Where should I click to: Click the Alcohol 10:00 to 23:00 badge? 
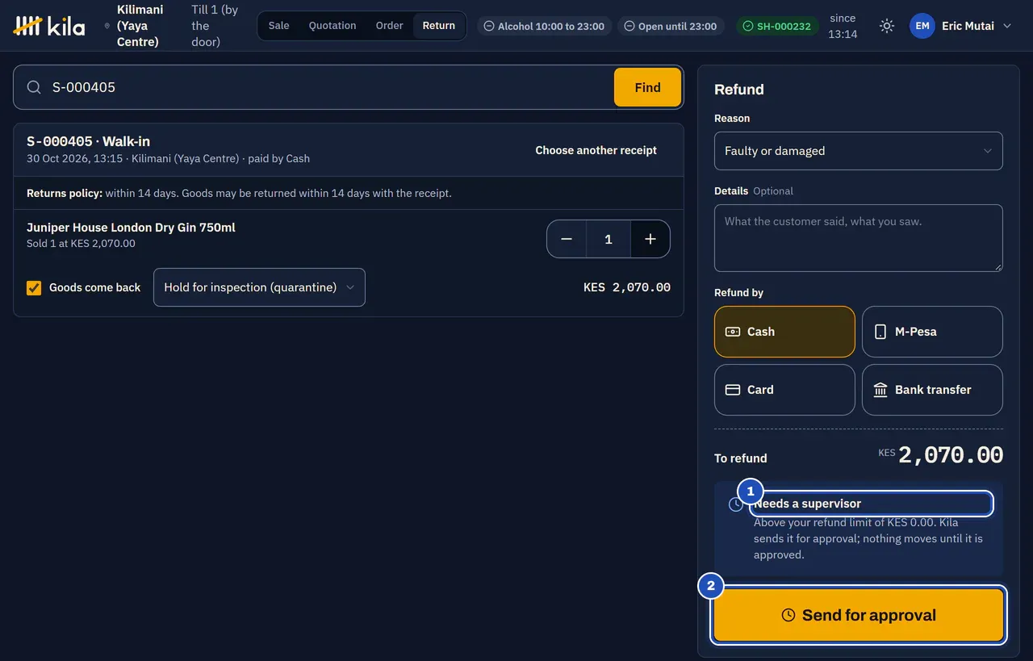tap(545, 26)
